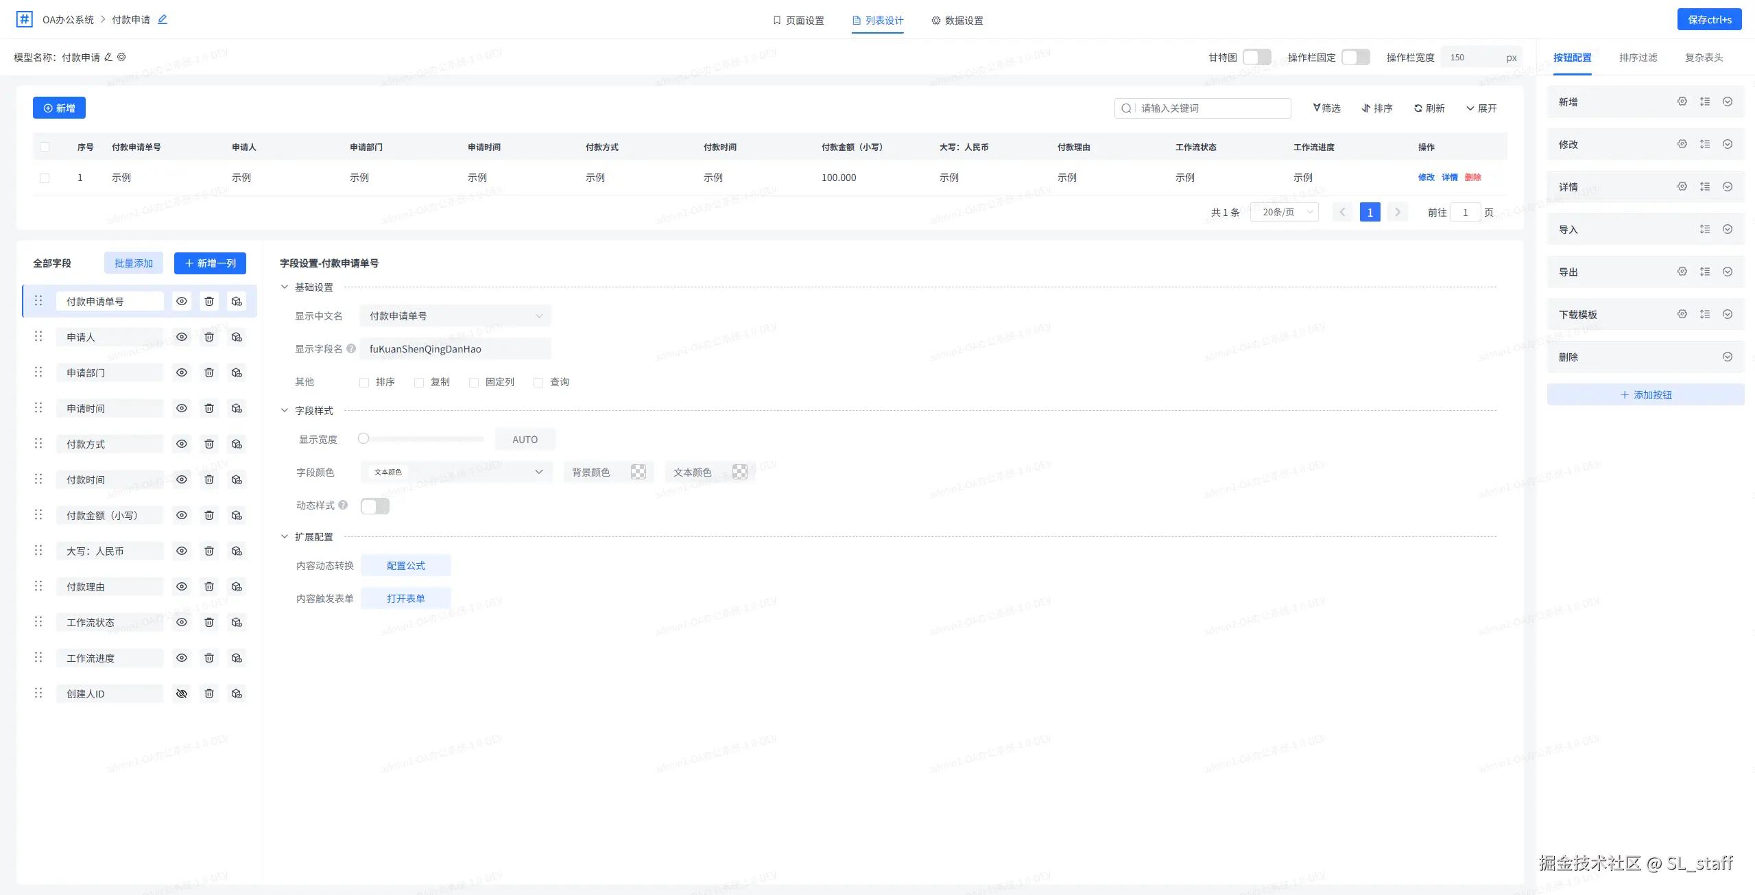
Task: Toggle the 甘特图 switch
Action: [1256, 57]
